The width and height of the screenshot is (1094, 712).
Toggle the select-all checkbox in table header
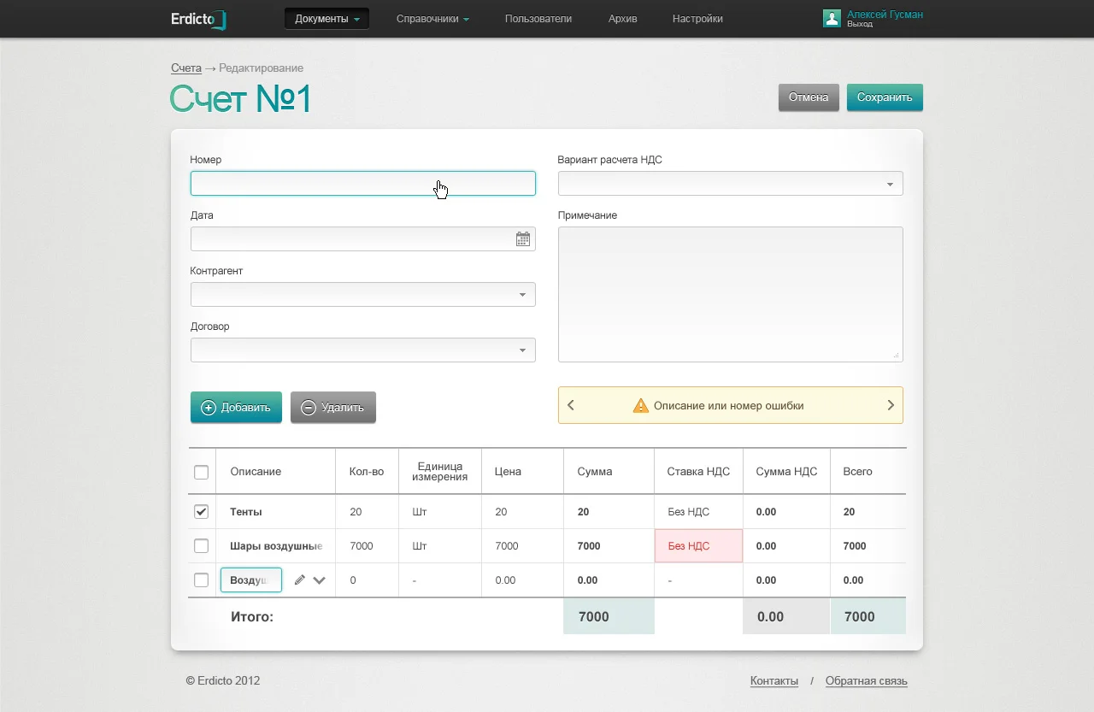coord(201,472)
